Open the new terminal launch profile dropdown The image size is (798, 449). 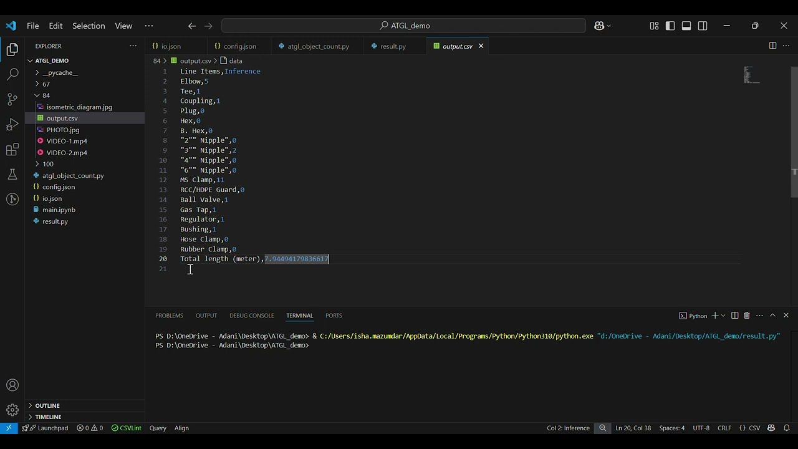pos(723,316)
